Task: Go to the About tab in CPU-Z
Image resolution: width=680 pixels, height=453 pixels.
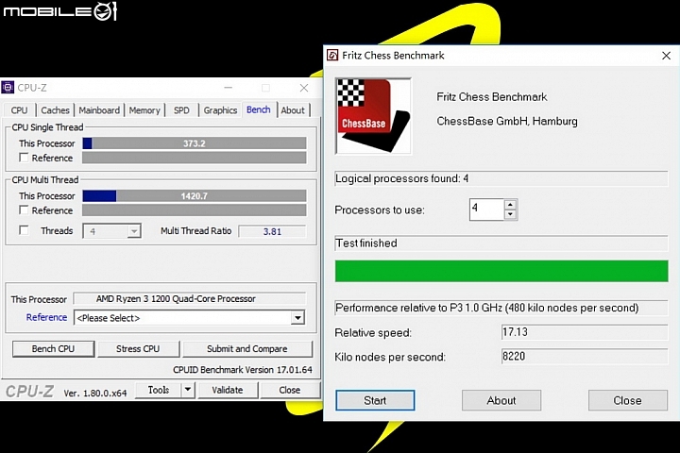Action: (293, 110)
